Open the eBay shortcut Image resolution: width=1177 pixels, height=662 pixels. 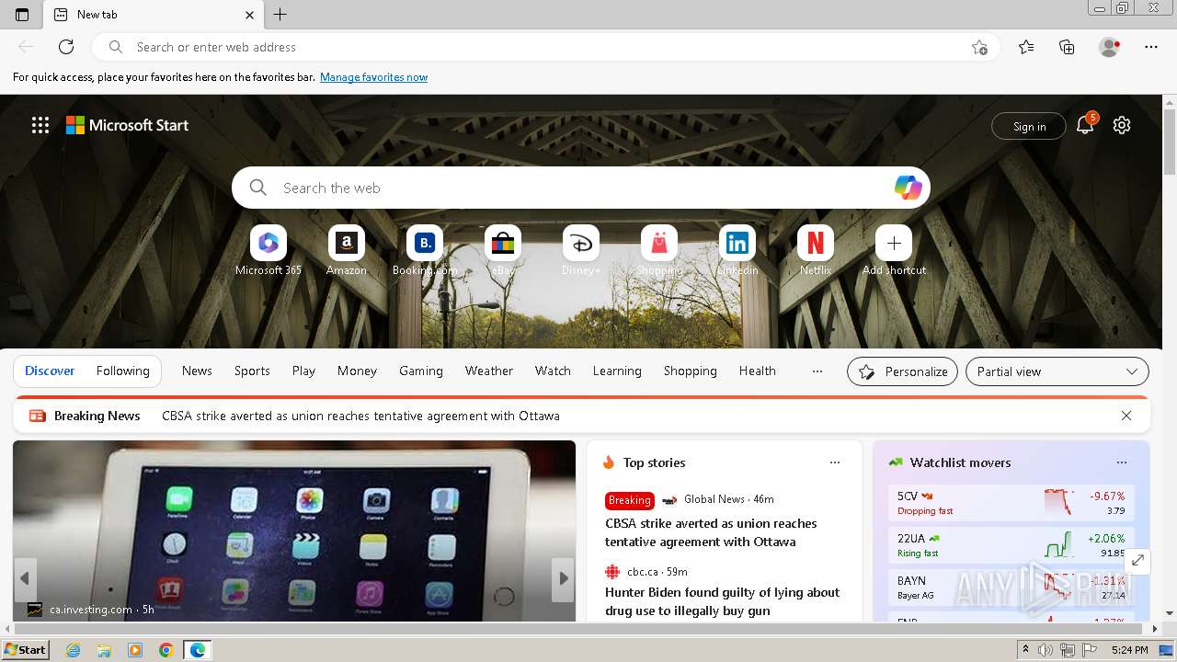[x=503, y=250]
